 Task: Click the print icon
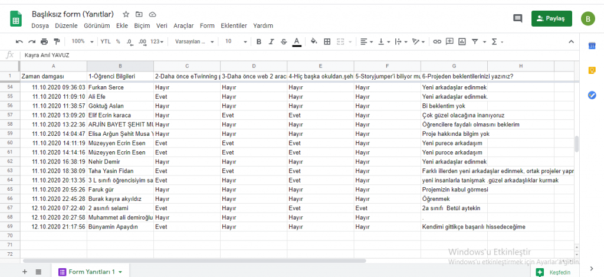[44, 41]
